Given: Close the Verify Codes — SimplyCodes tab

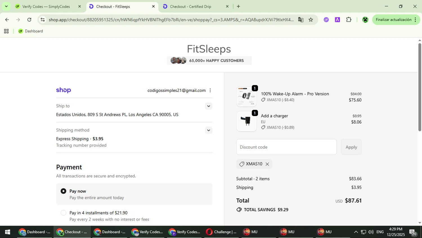Looking at the screenshot, I should (79, 6).
